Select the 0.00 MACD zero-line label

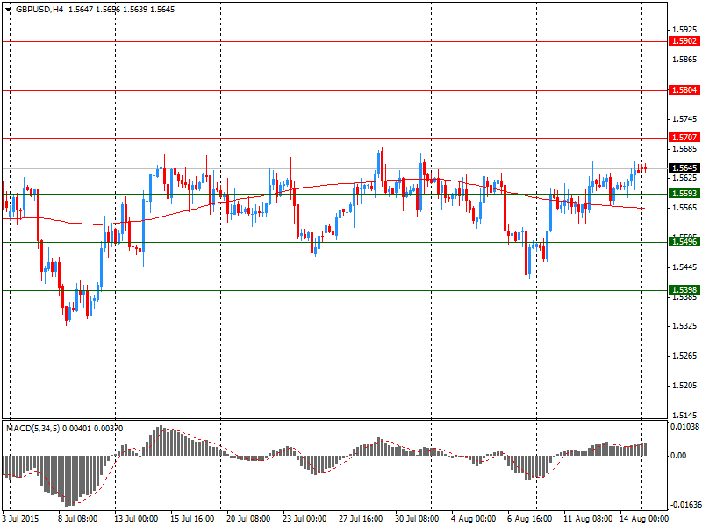678,456
